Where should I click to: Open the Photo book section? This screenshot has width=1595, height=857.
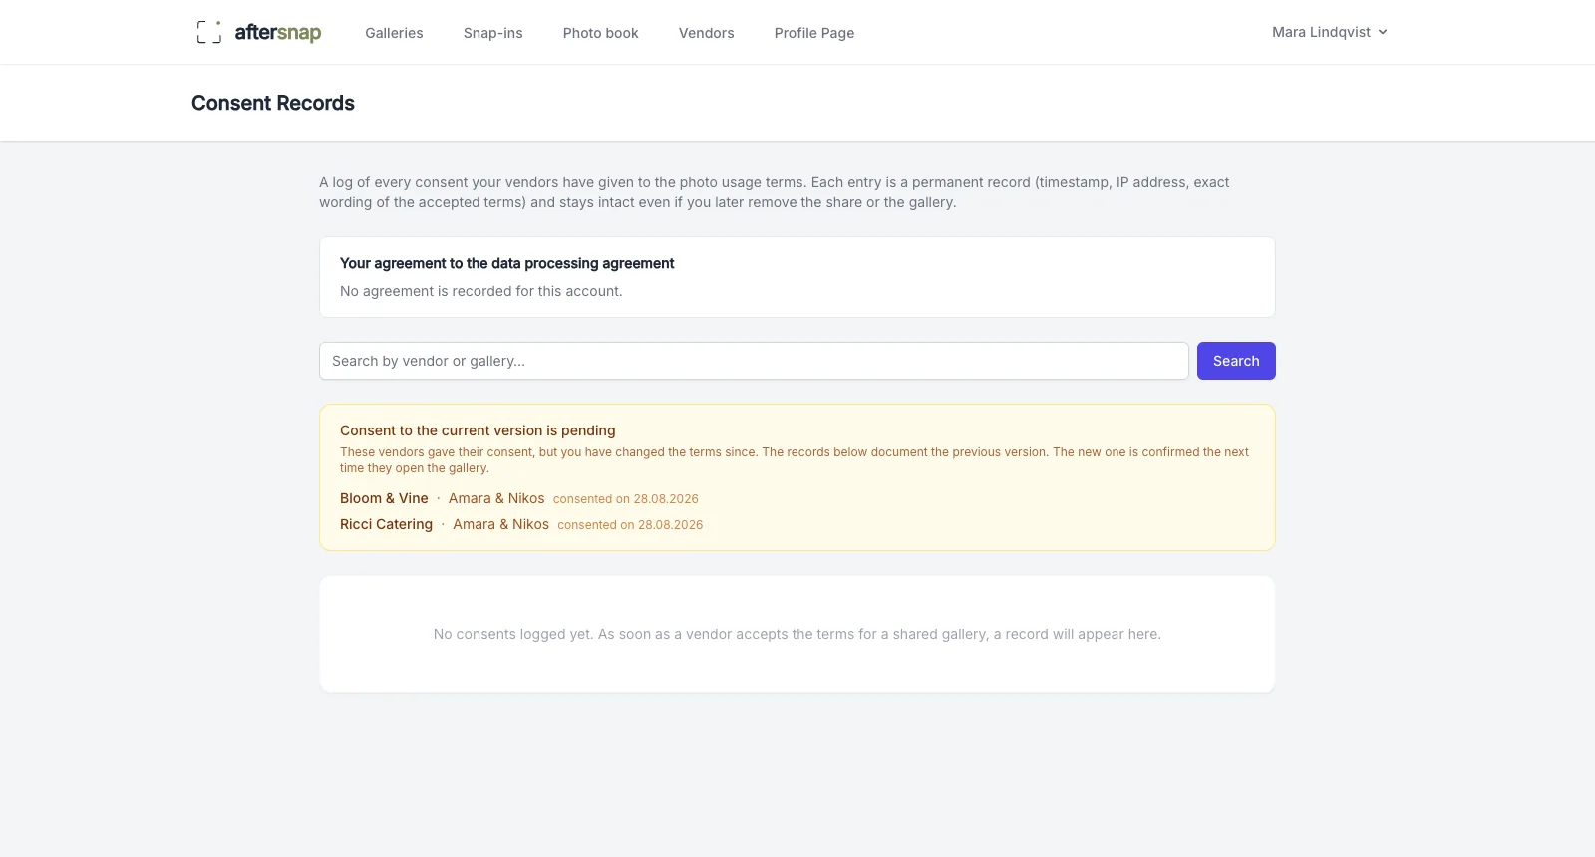600,33
